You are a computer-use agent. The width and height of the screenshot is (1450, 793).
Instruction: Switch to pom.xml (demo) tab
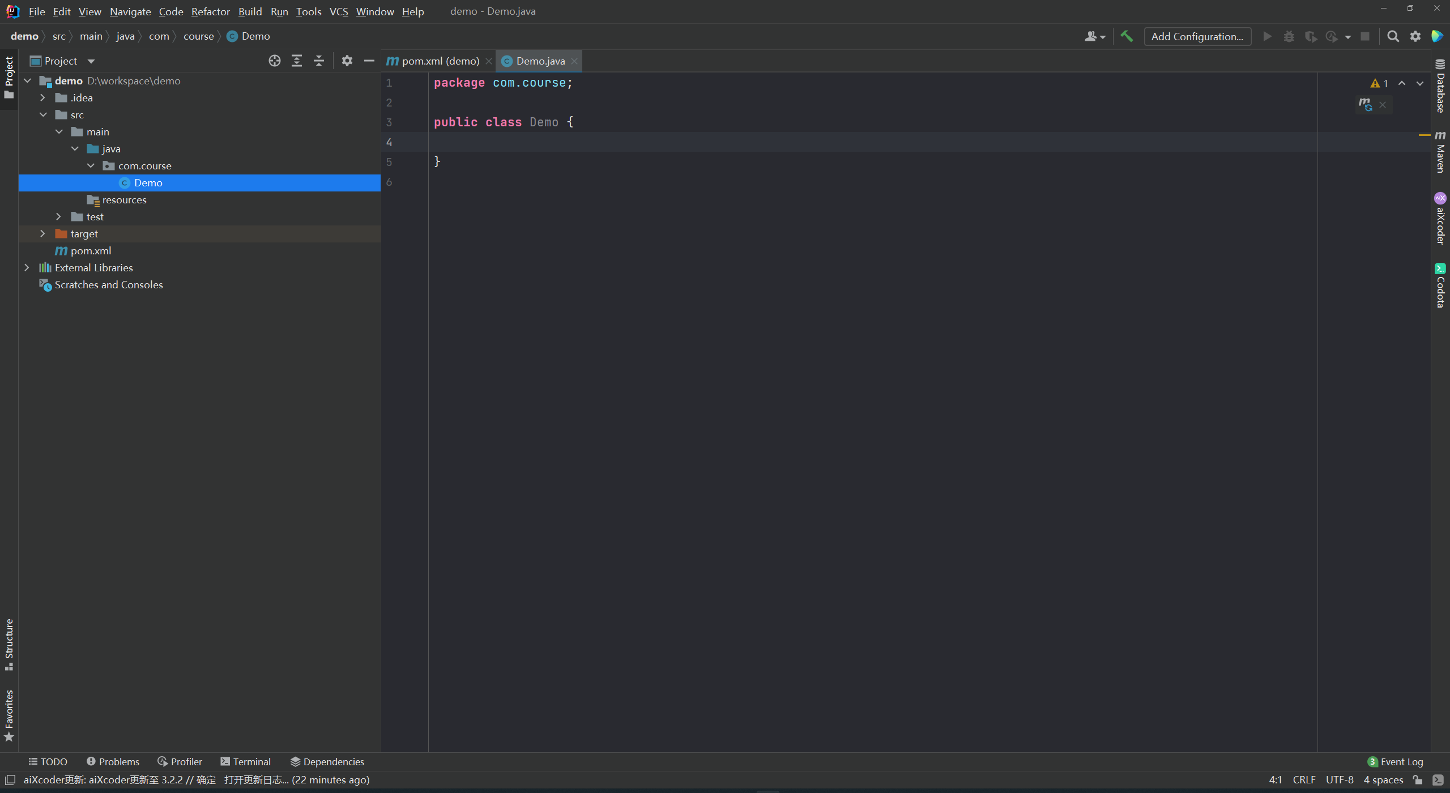tap(440, 61)
